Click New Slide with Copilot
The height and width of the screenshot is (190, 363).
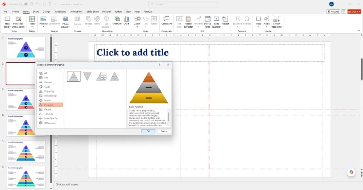coord(18,22)
